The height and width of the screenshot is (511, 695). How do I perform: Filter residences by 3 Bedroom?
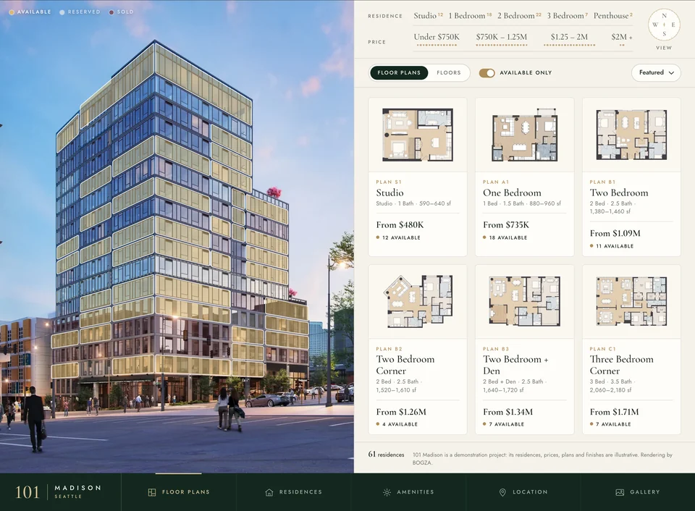point(567,15)
